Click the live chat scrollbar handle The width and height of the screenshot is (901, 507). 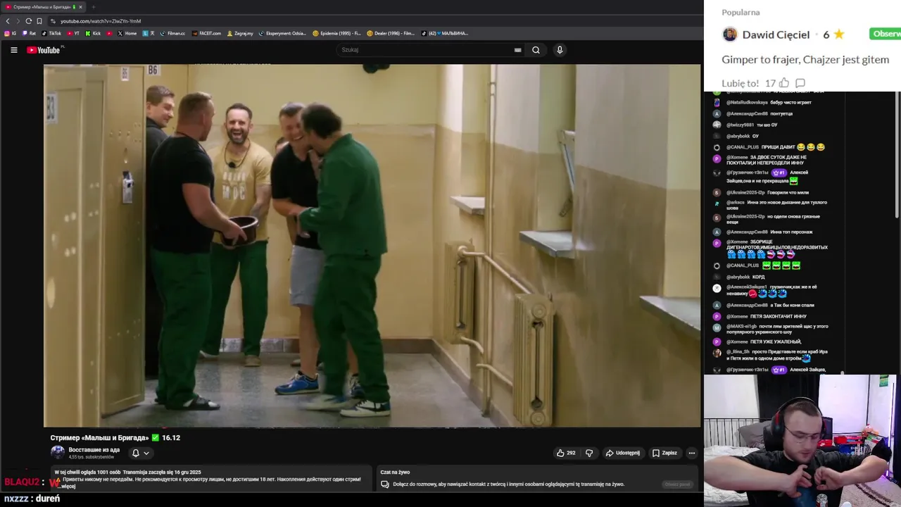click(842, 373)
